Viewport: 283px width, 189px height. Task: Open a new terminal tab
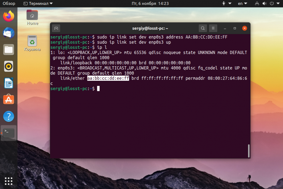pyautogui.click(x=56, y=28)
